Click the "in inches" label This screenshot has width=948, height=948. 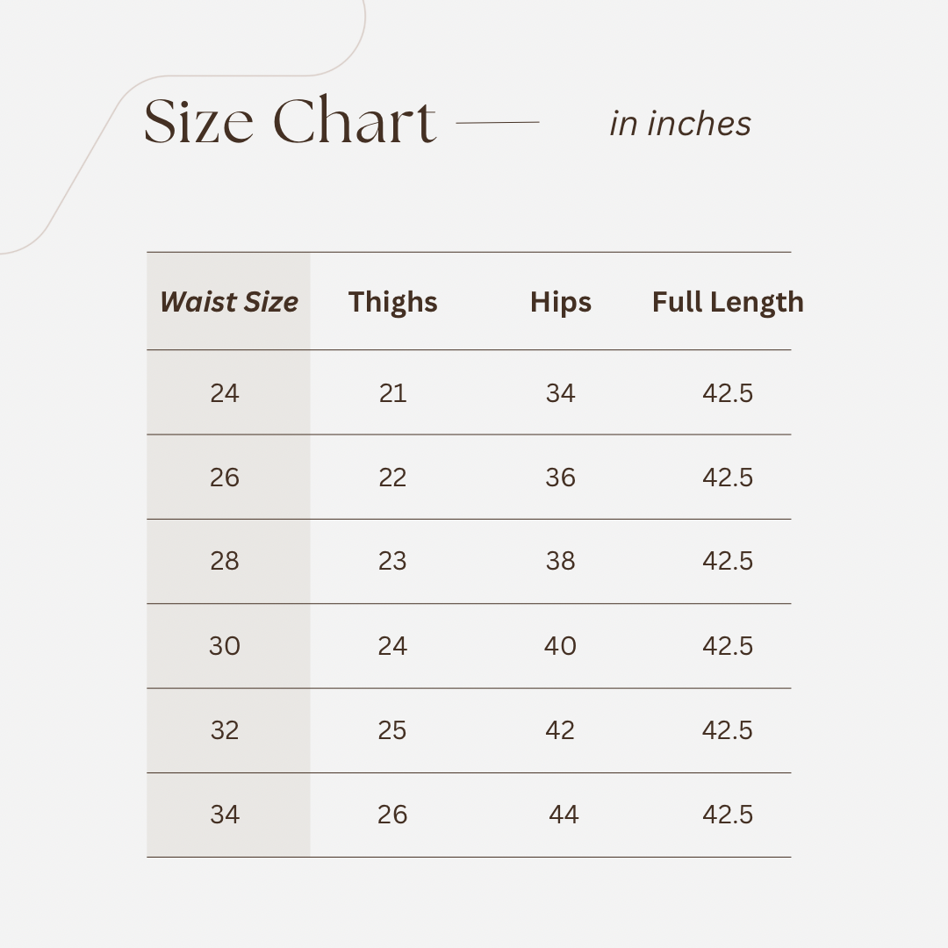[680, 124]
